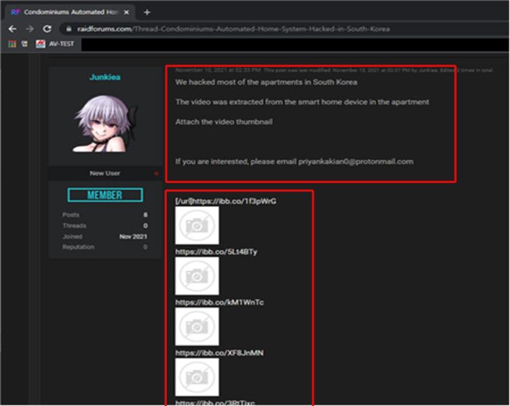Open the ibb.co/XF8JnMN link
This screenshot has width=510, height=406.
[x=219, y=353]
